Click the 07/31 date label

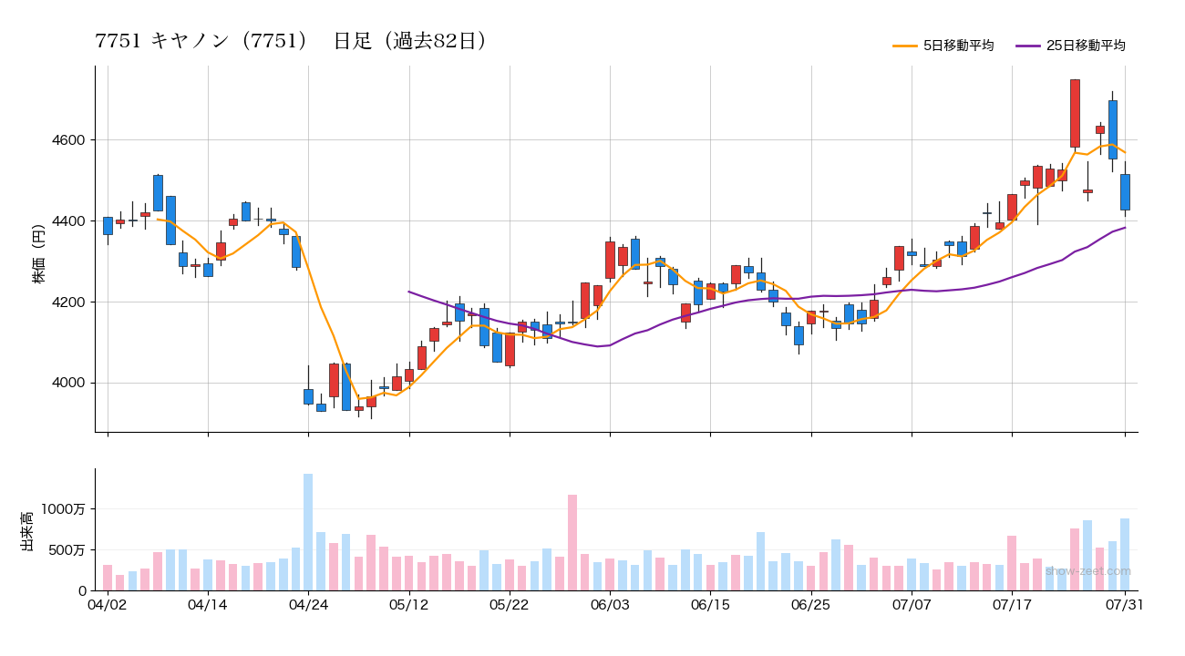[x=1125, y=604]
